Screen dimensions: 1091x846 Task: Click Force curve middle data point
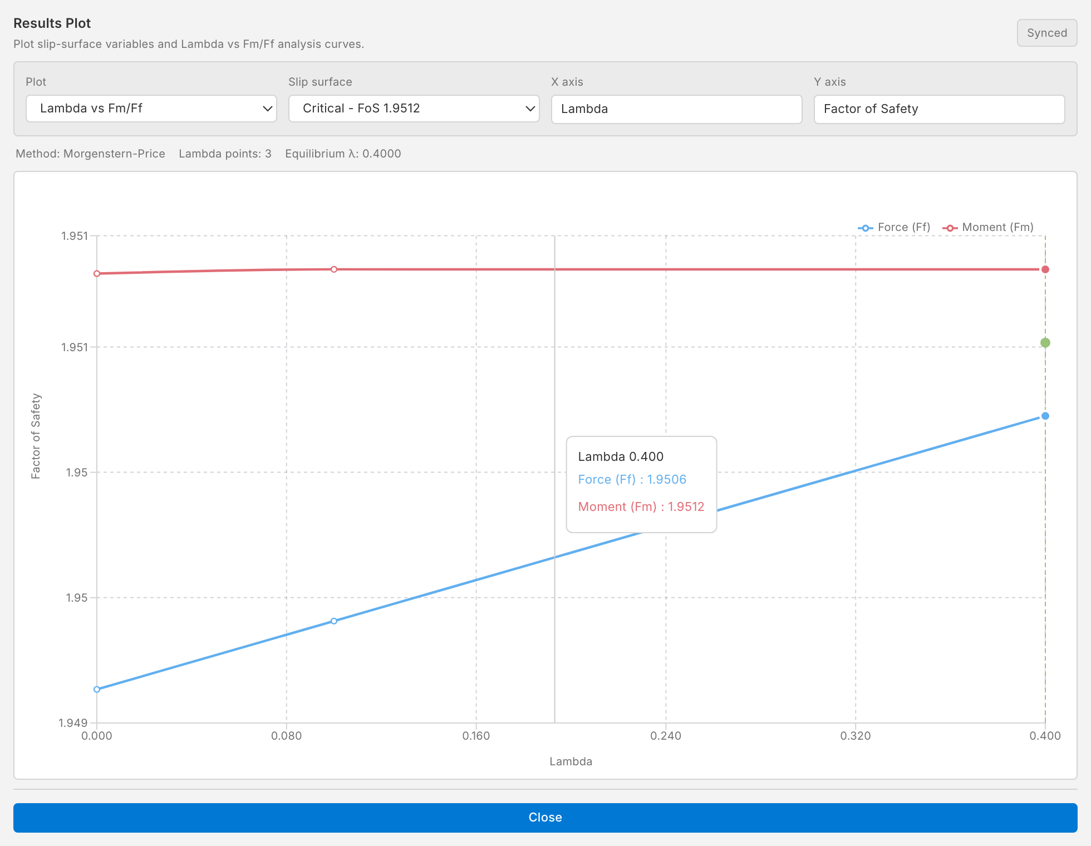pos(334,621)
